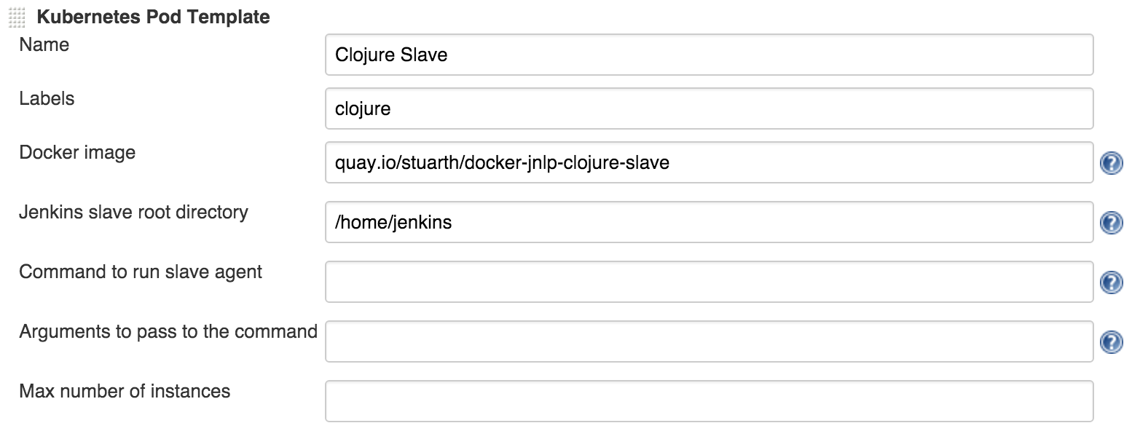1132x431 pixels.
Task: Click the Arguments to pass input box
Action: pyautogui.click(x=709, y=341)
